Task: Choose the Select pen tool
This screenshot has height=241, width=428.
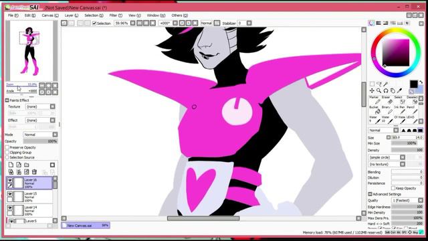Action: click(399, 100)
